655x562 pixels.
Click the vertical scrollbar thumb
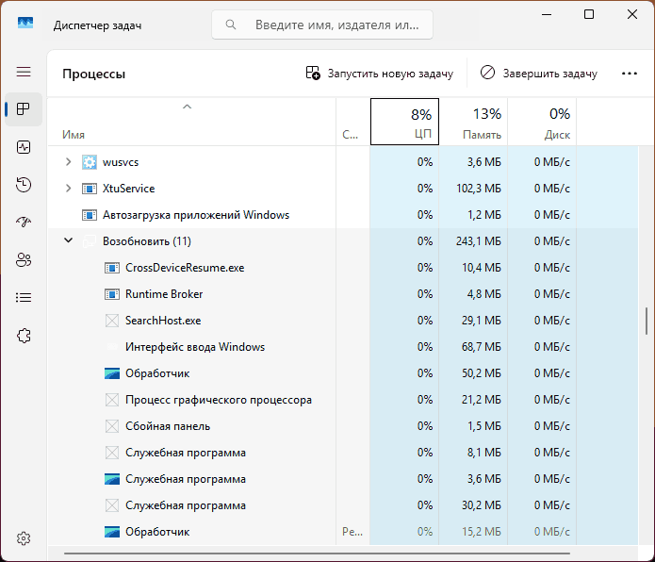pyautogui.click(x=647, y=321)
